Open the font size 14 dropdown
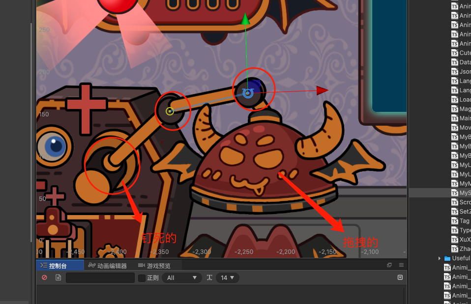This screenshot has width=471, height=304. [x=228, y=277]
